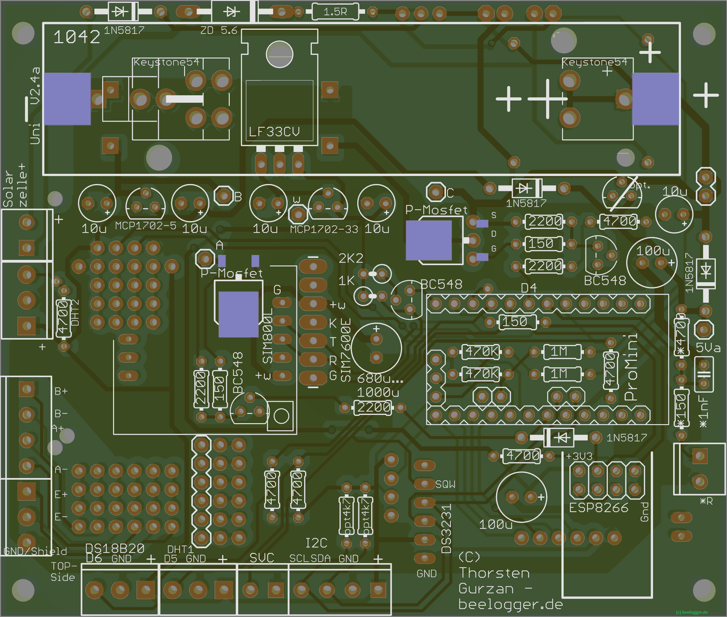Click the ESP8266 label text

click(x=598, y=508)
